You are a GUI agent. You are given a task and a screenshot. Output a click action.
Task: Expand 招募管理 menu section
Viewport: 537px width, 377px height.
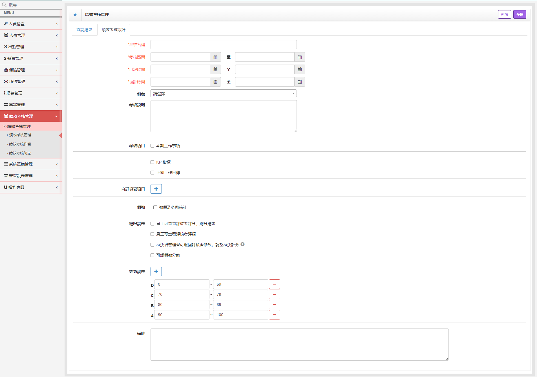(31, 93)
